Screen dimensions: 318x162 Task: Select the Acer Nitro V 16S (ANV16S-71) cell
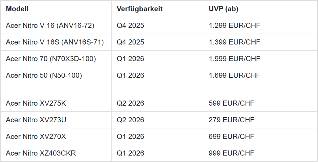point(56,42)
